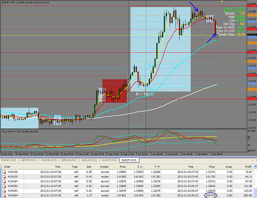Click the profit value 123.00

pyautogui.click(x=248, y=191)
